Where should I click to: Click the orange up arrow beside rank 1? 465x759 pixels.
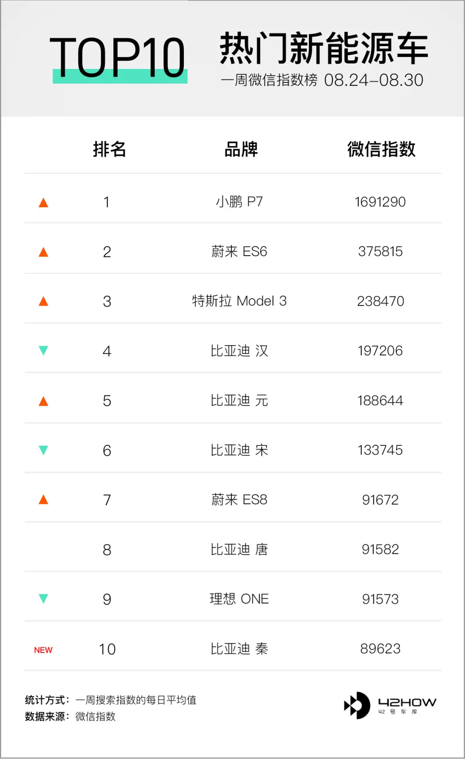click(x=43, y=203)
